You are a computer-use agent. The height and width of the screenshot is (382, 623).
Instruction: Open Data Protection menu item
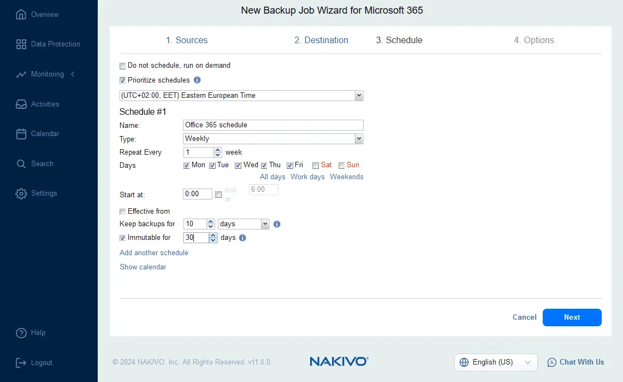click(55, 44)
